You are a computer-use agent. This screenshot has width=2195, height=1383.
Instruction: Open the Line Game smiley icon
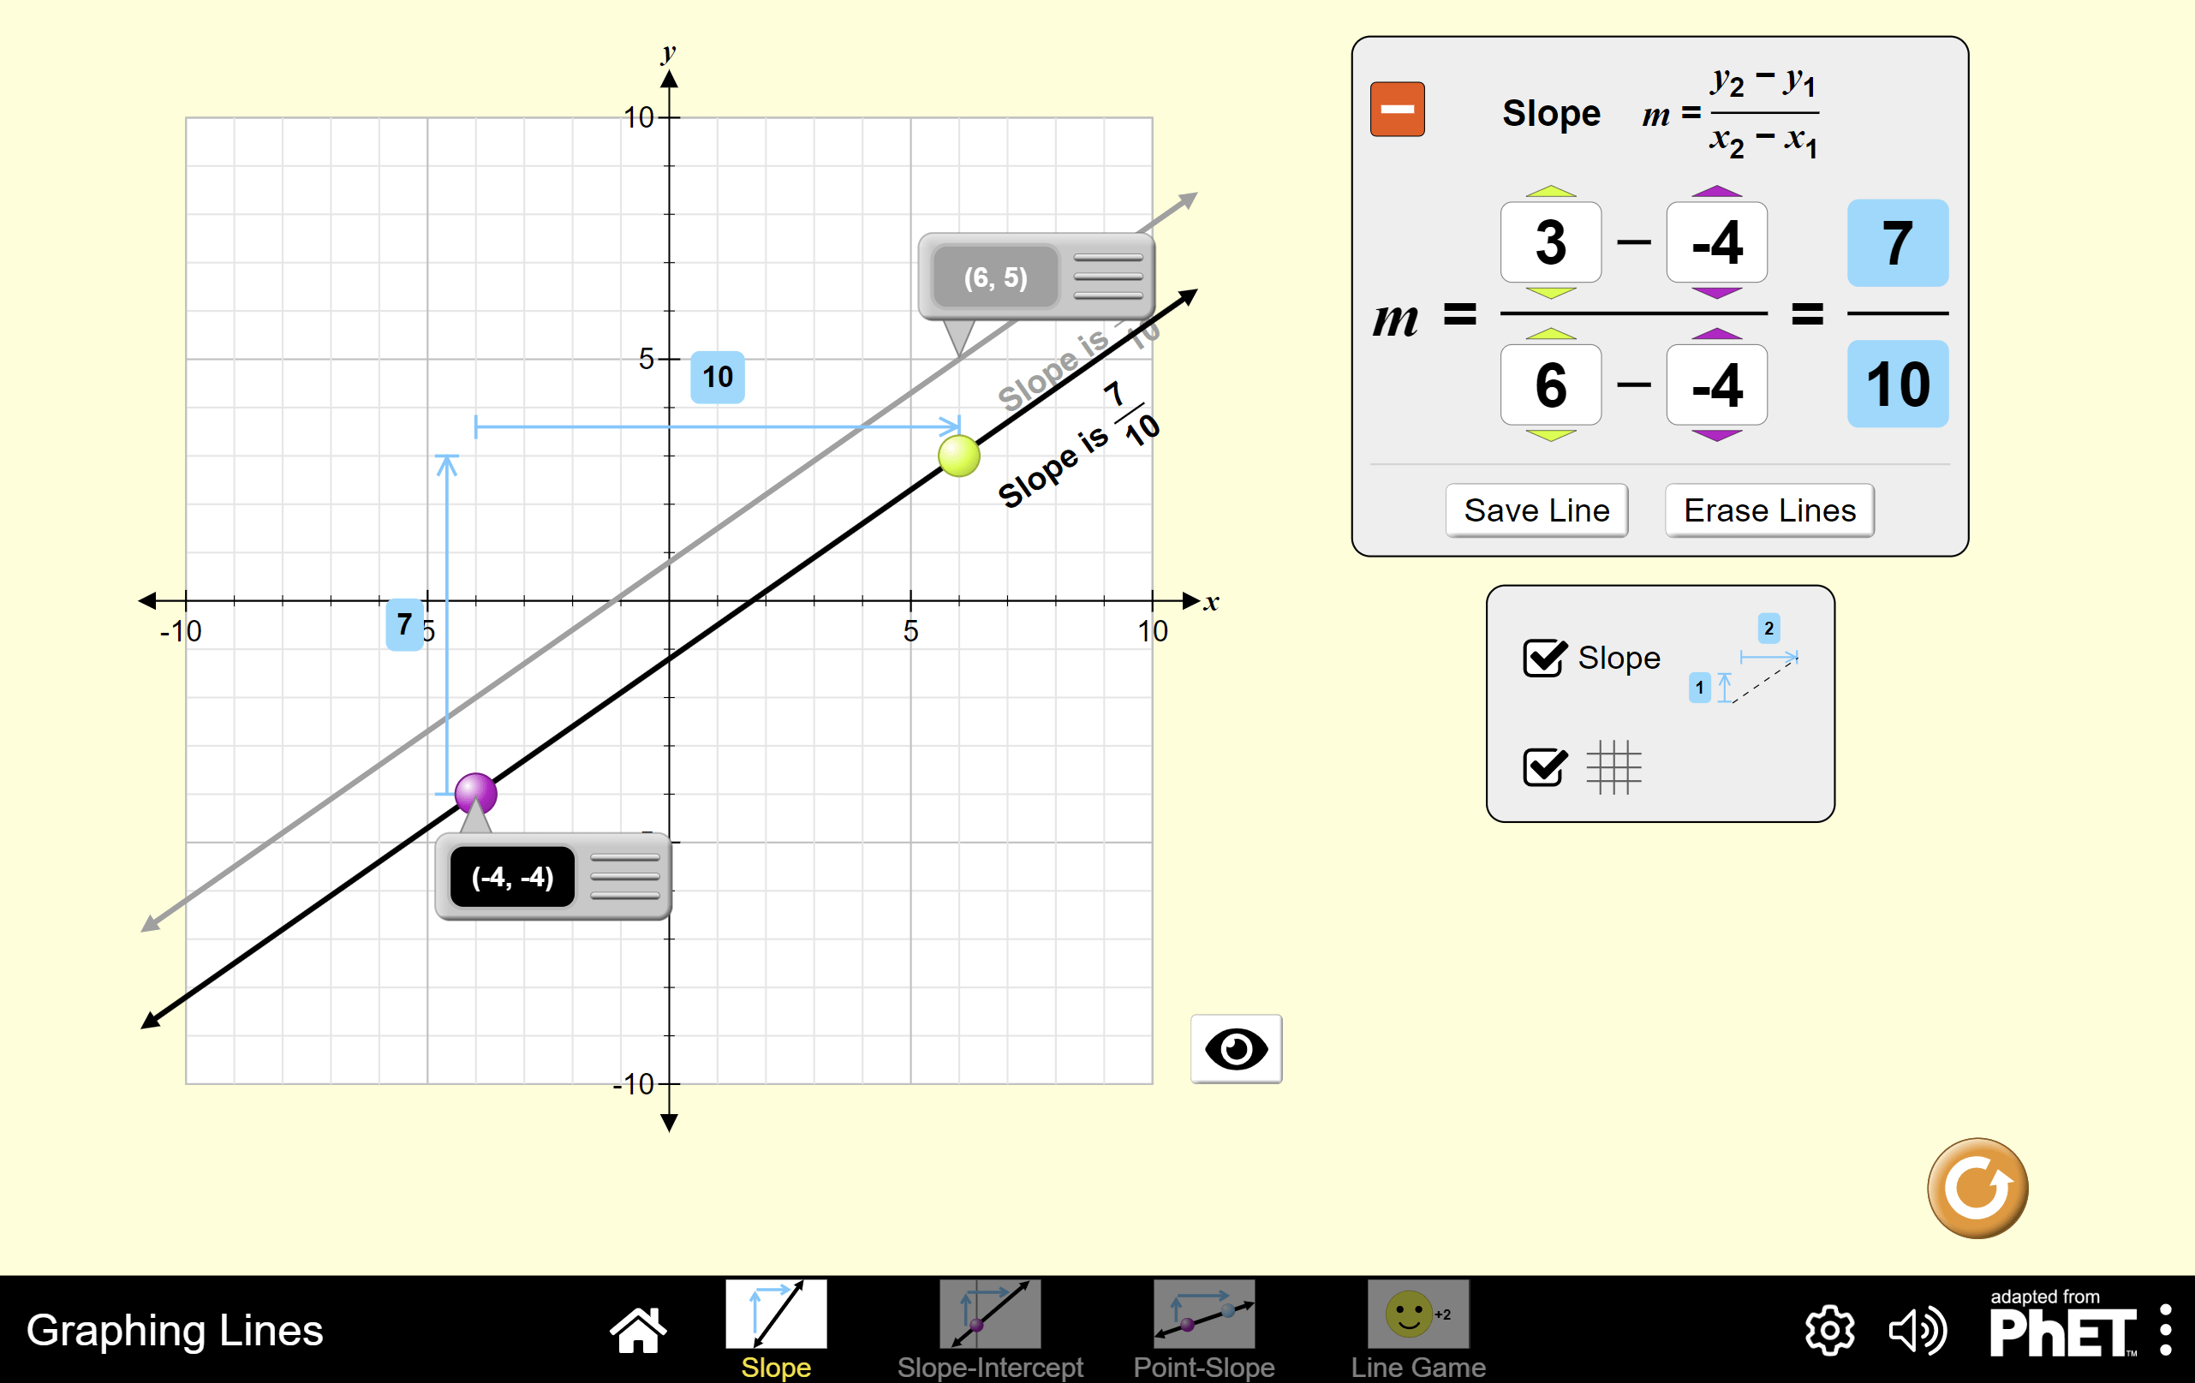[x=1417, y=1314]
